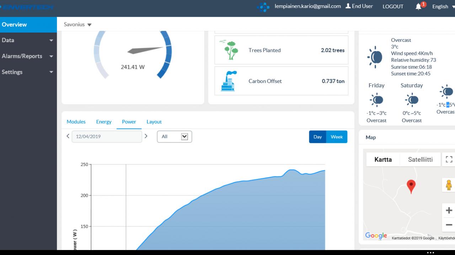Viewport: 455px width, 255px height.
Task: Click the blue logo icon beside the email
Action: click(x=263, y=7)
